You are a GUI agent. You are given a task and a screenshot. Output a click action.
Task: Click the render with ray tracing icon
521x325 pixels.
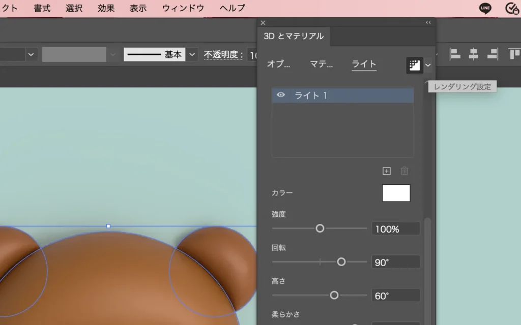[x=415, y=65]
